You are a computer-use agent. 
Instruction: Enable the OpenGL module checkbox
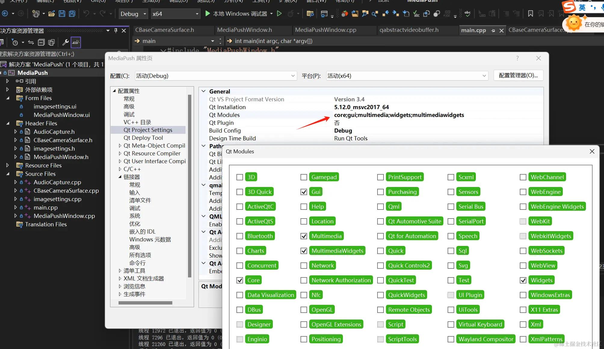coord(304,310)
